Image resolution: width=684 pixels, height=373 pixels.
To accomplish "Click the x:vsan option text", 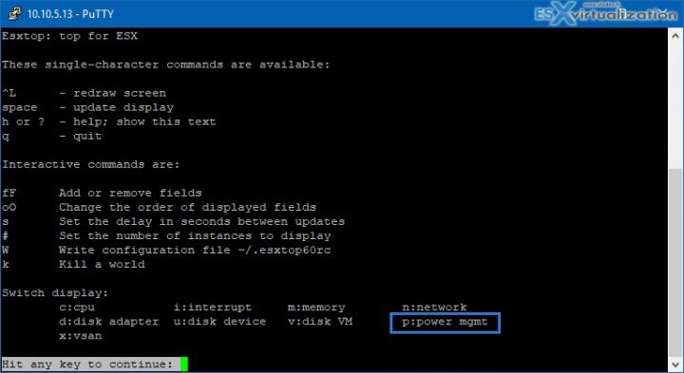I will (80, 336).
